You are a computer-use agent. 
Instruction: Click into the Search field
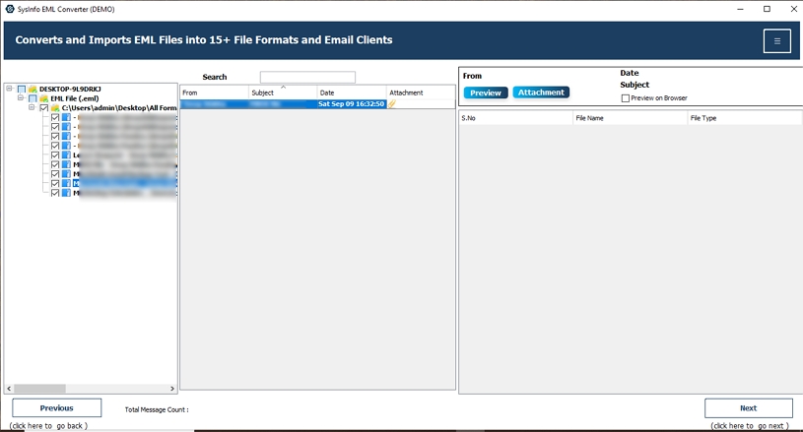pyautogui.click(x=307, y=77)
